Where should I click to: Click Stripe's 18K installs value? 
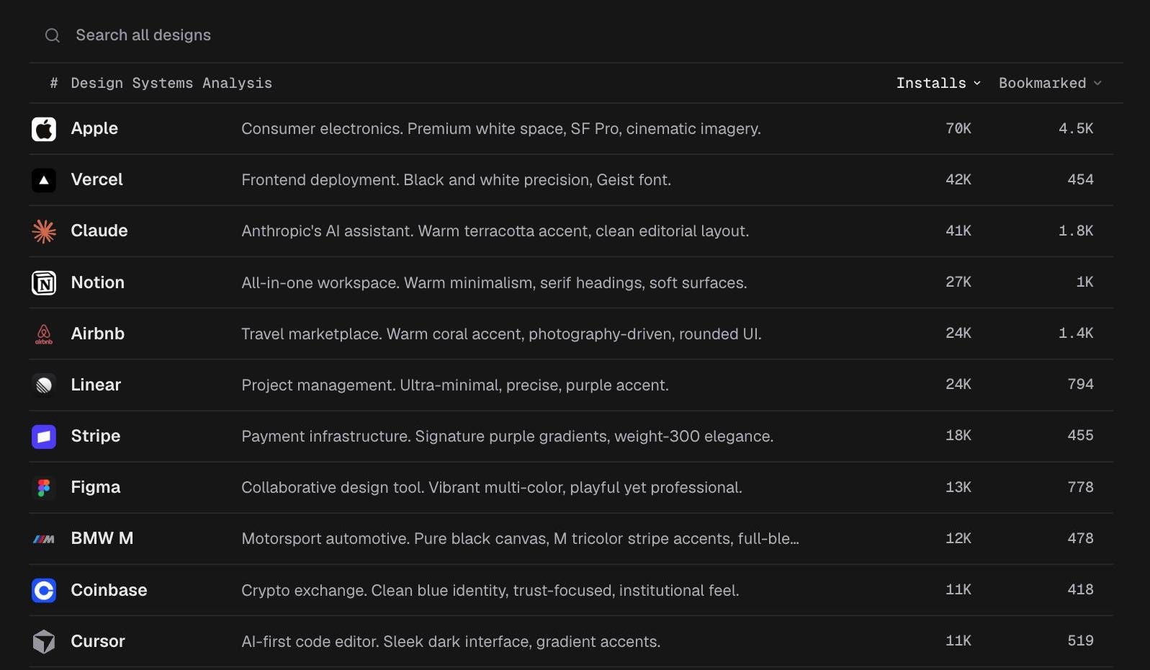(958, 435)
